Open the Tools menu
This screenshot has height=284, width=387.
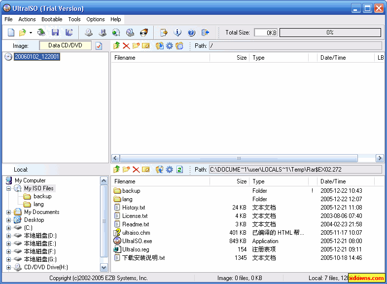(x=74, y=19)
